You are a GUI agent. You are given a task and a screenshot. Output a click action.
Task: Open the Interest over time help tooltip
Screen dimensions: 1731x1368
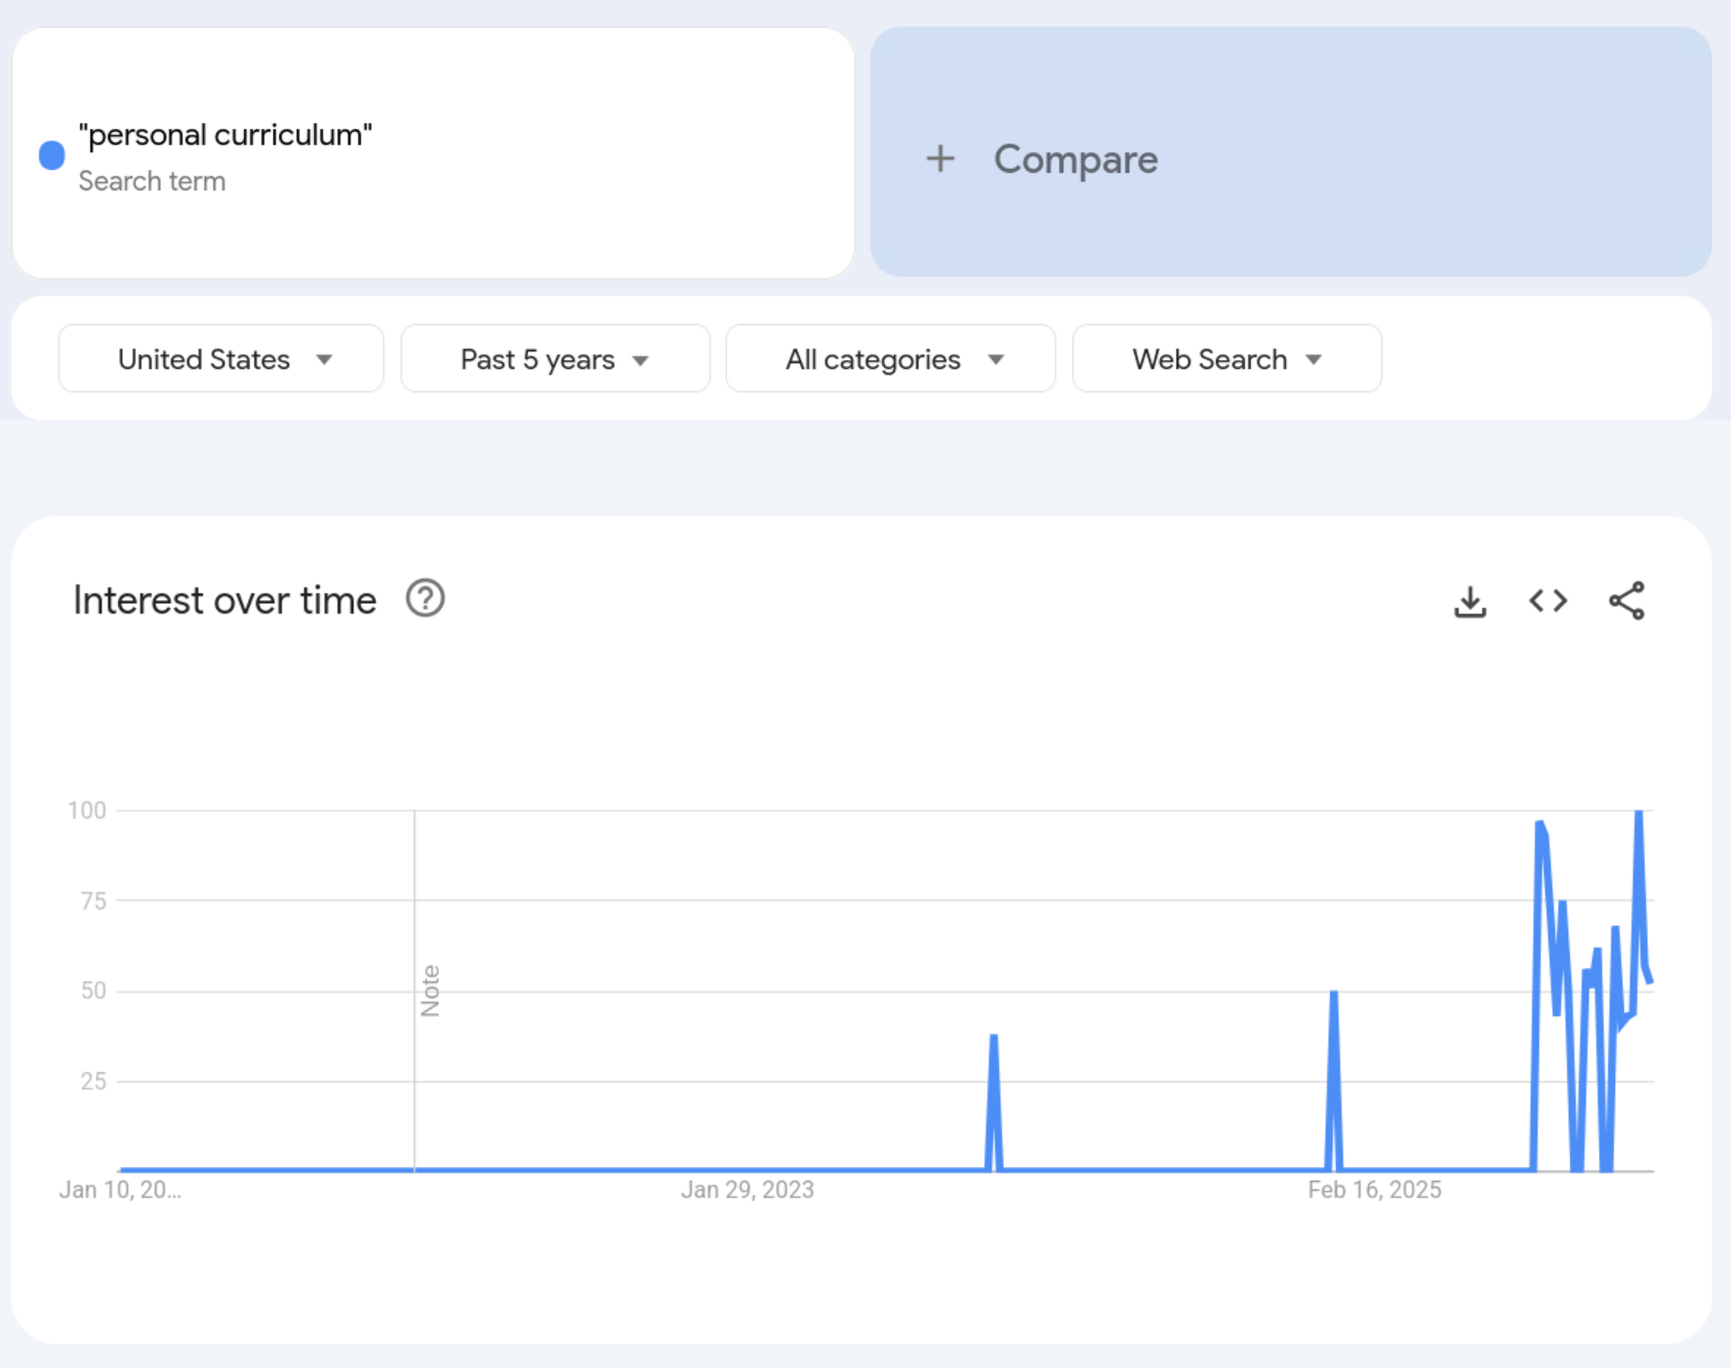click(425, 598)
